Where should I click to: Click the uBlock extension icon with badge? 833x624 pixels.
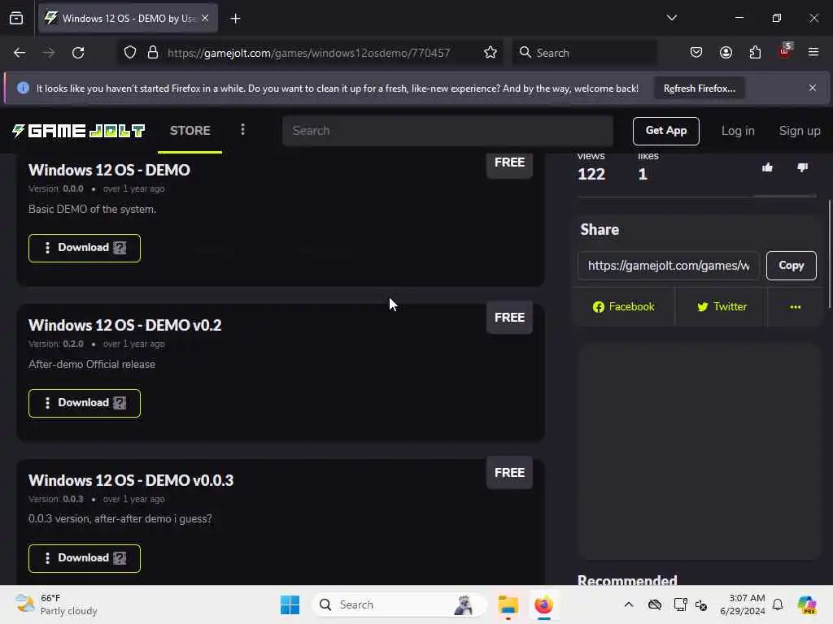pyautogui.click(x=785, y=51)
